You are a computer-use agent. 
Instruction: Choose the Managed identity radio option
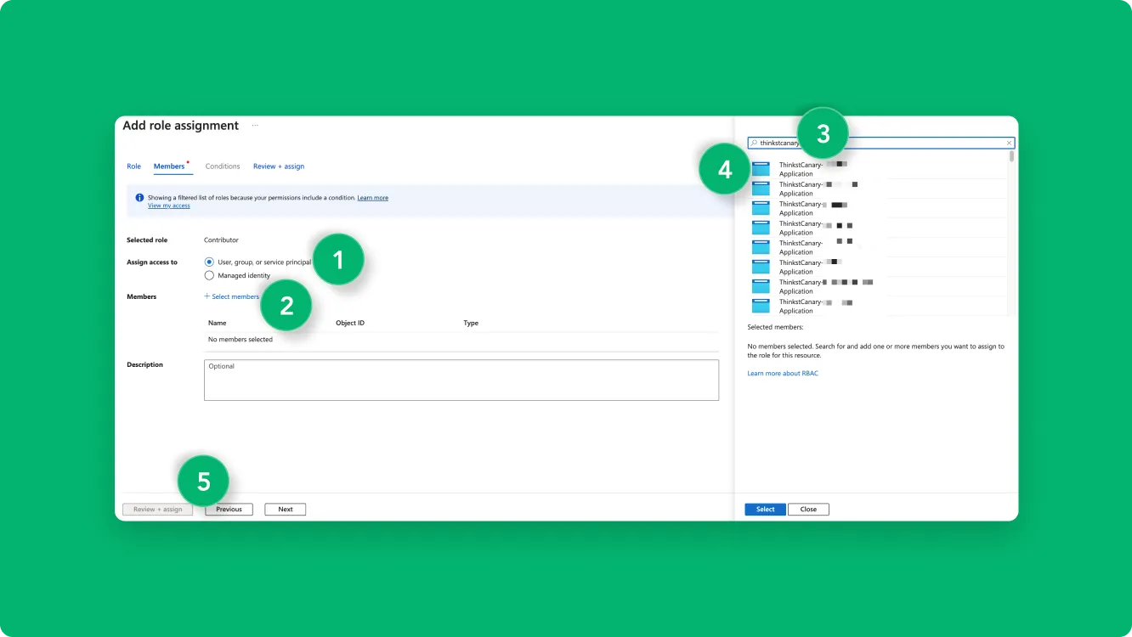click(209, 275)
